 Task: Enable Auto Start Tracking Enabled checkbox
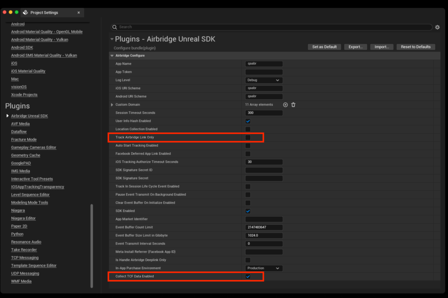248,146
